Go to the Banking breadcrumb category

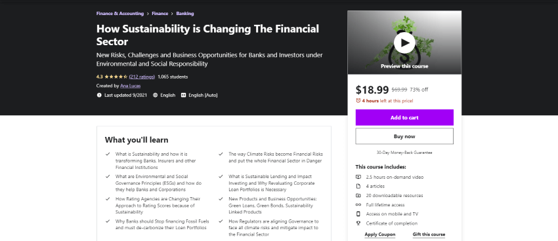(x=185, y=14)
